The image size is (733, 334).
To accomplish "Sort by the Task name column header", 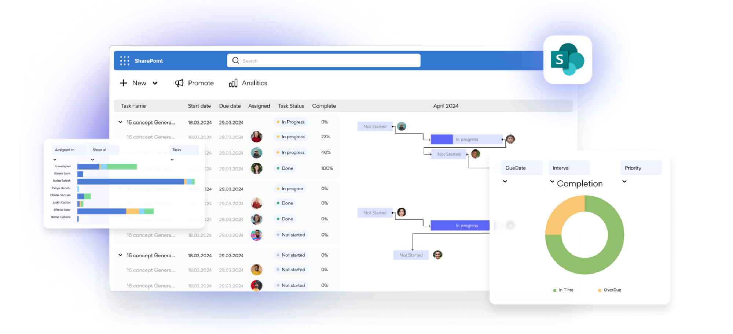I will 133,106.
